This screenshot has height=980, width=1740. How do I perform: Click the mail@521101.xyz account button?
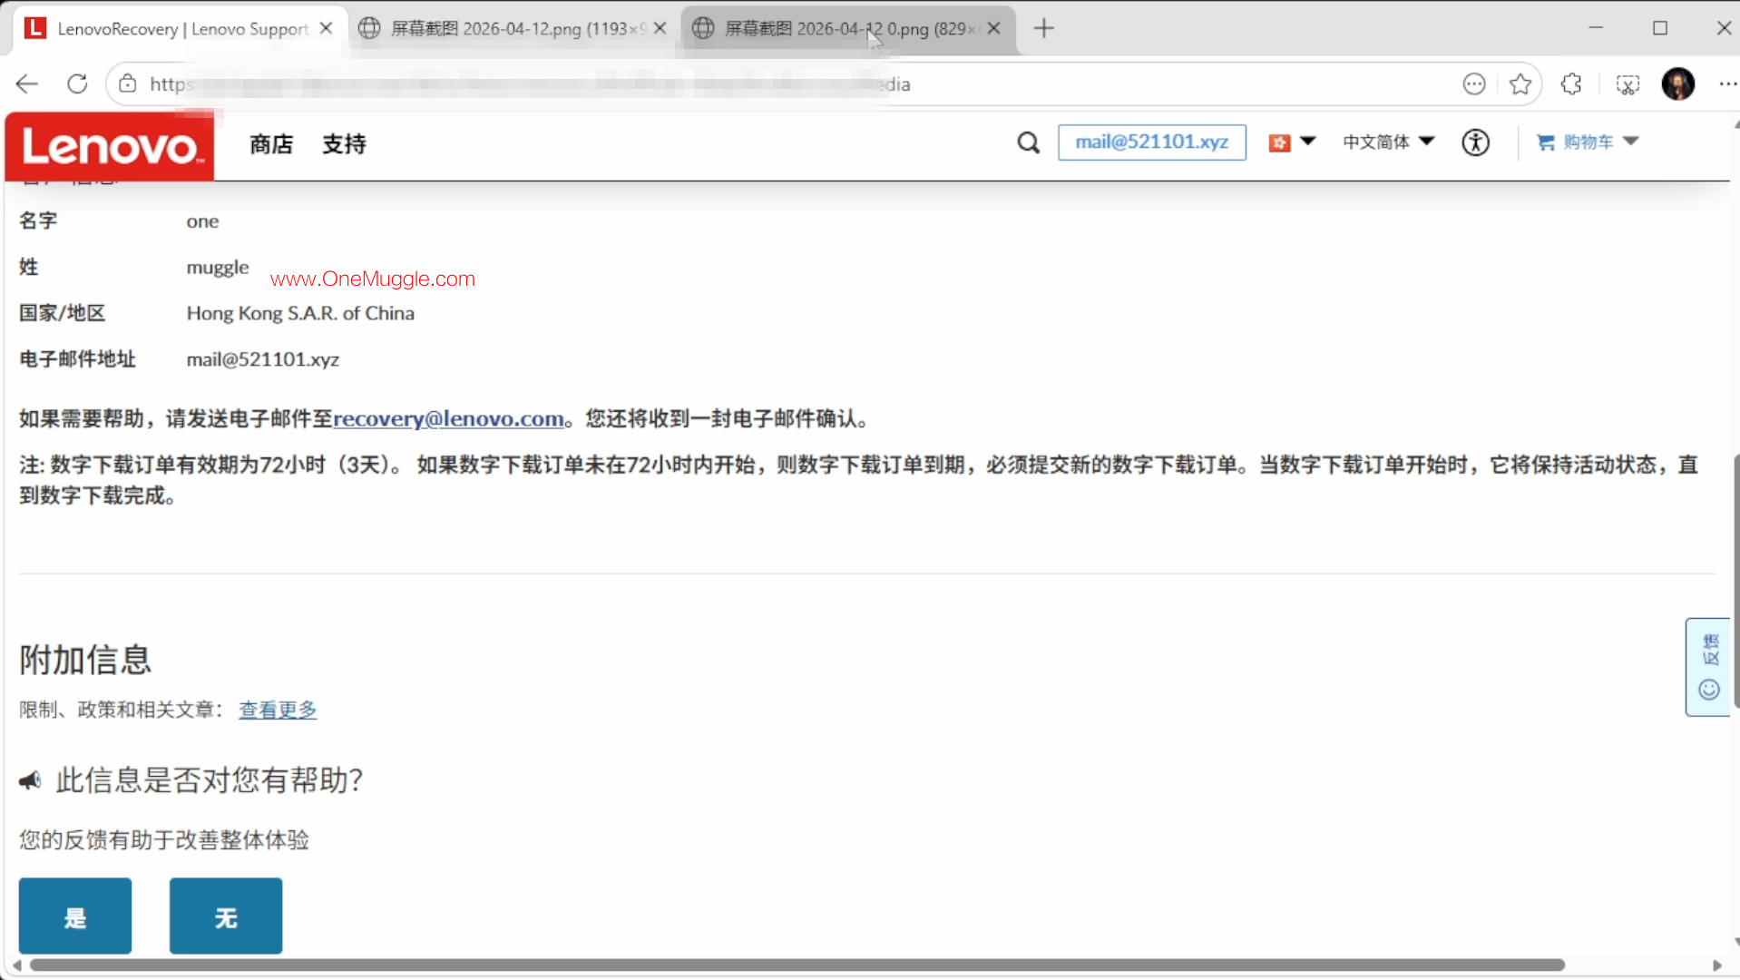click(1151, 142)
